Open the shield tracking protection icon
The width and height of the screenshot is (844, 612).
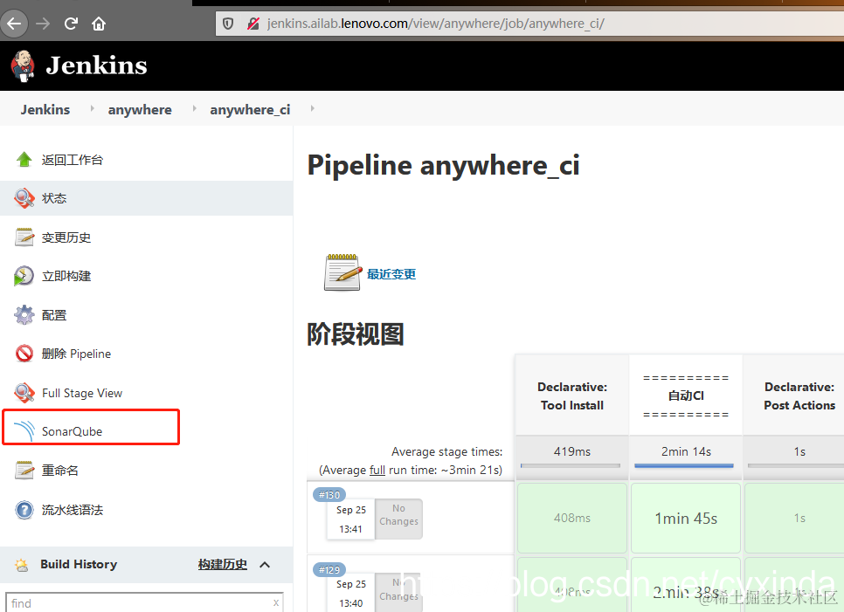(x=228, y=24)
